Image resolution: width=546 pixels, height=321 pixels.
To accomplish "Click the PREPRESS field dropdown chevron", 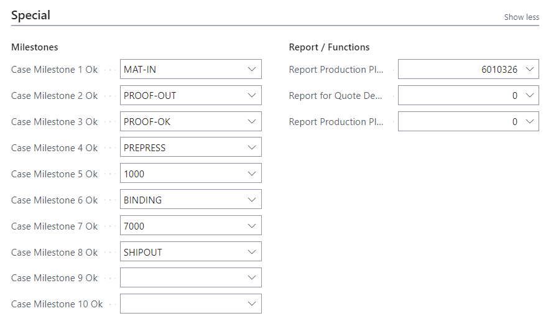I will click(x=251, y=147).
